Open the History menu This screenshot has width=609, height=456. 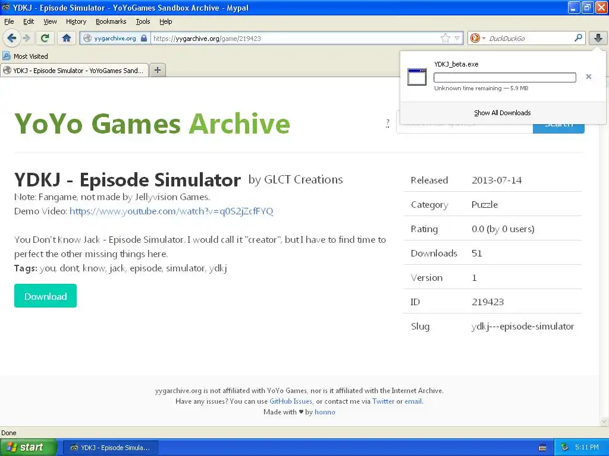[x=76, y=21]
